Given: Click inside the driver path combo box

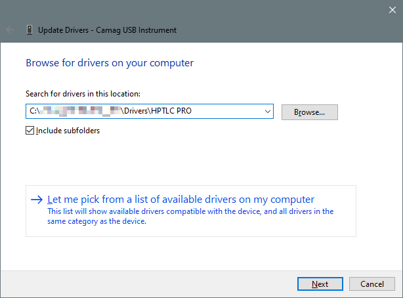Looking at the screenshot, I should (223, 112).
